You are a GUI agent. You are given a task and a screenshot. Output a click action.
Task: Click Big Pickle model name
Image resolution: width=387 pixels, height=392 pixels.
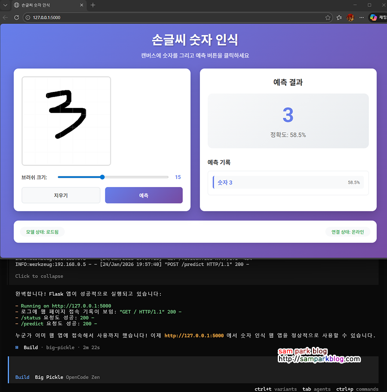click(x=49, y=377)
